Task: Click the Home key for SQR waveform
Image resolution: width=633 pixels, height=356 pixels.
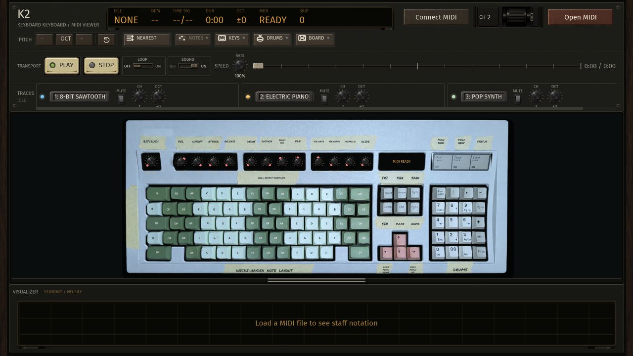Action: pos(402,193)
